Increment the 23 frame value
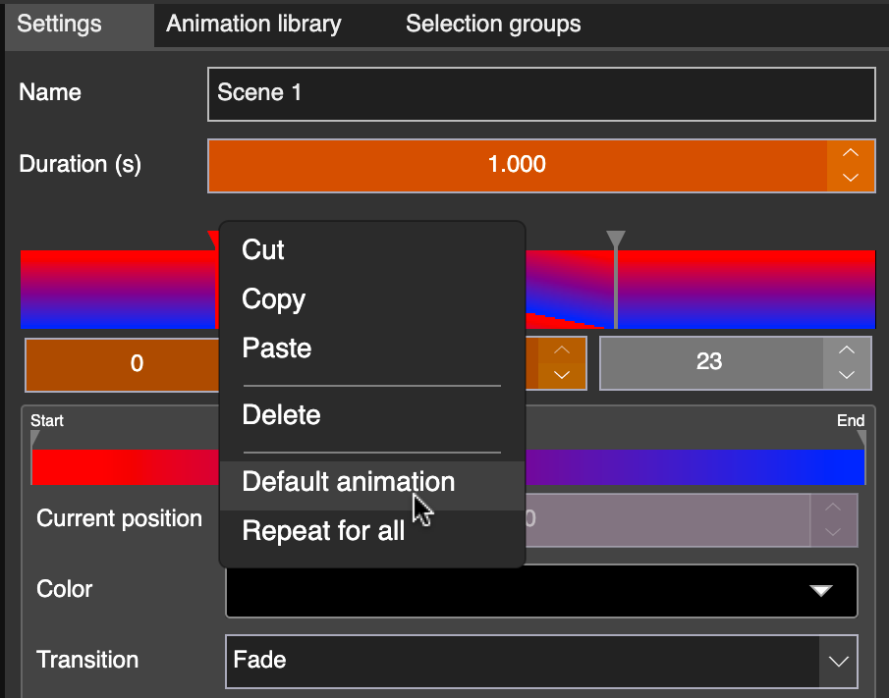Image resolution: width=889 pixels, height=698 pixels. (847, 350)
